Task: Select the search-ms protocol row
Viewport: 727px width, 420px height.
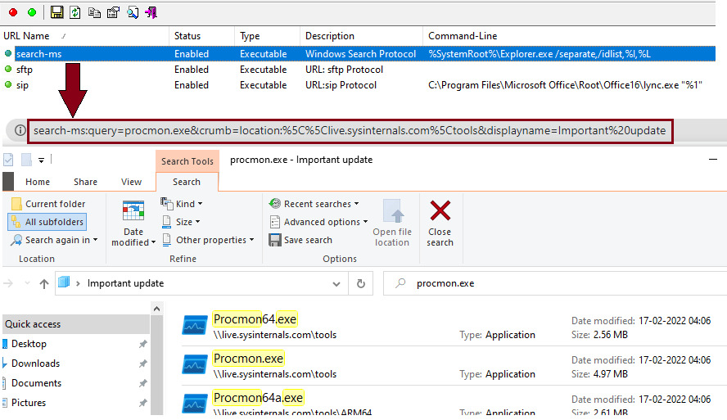Action: pos(359,54)
